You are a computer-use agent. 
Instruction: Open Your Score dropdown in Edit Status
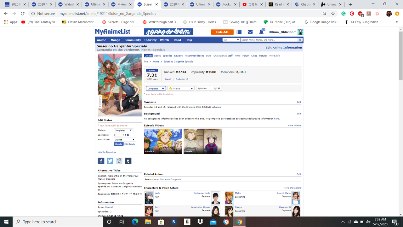tap(125, 139)
